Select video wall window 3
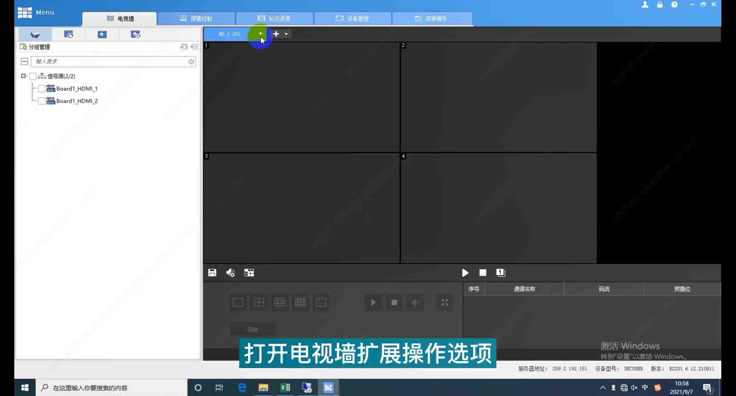This screenshot has height=396, width=736. [x=302, y=208]
